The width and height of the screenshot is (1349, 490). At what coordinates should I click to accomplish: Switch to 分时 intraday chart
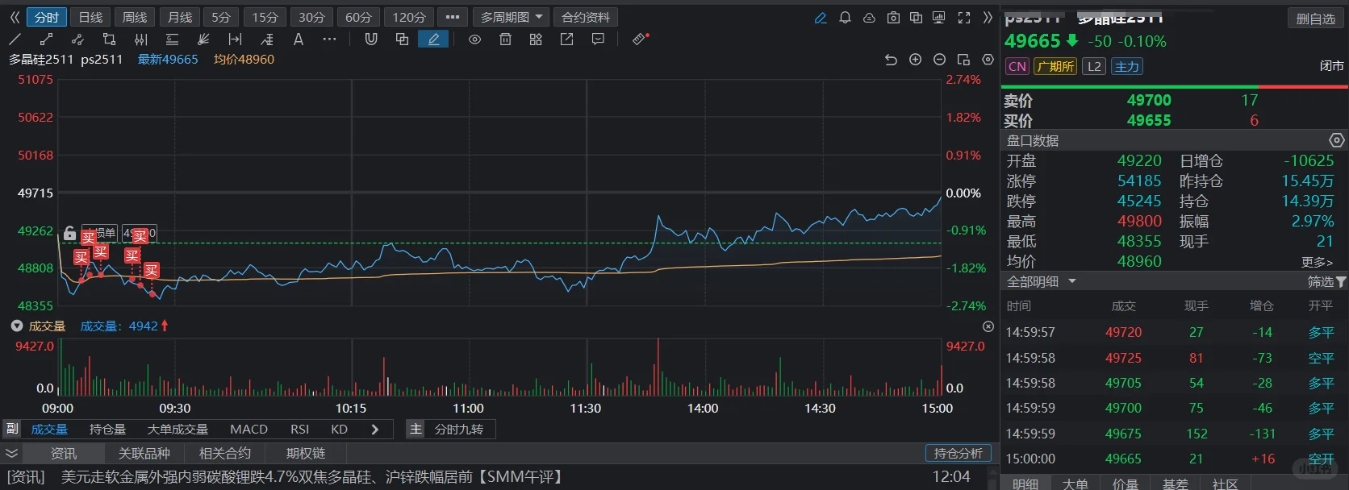tap(47, 17)
